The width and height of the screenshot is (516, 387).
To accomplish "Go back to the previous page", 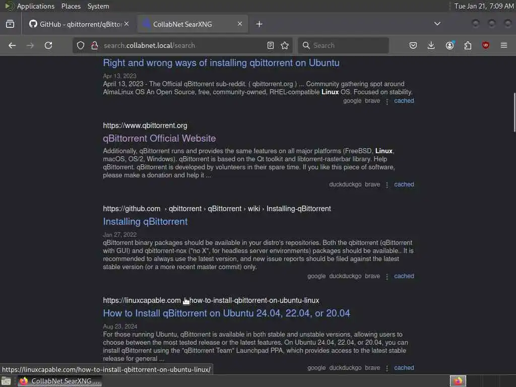I will [x=12, y=45].
